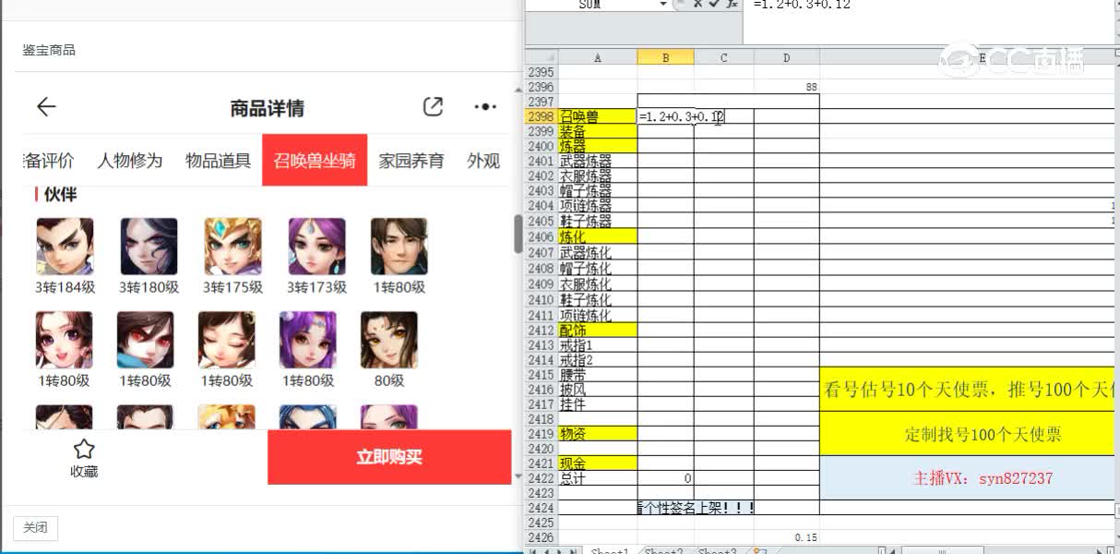Select column D header
The width and height of the screenshot is (1120, 554).
pyautogui.click(x=787, y=57)
